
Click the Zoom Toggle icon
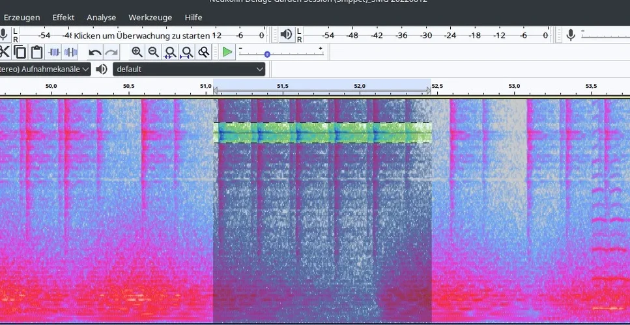click(204, 52)
